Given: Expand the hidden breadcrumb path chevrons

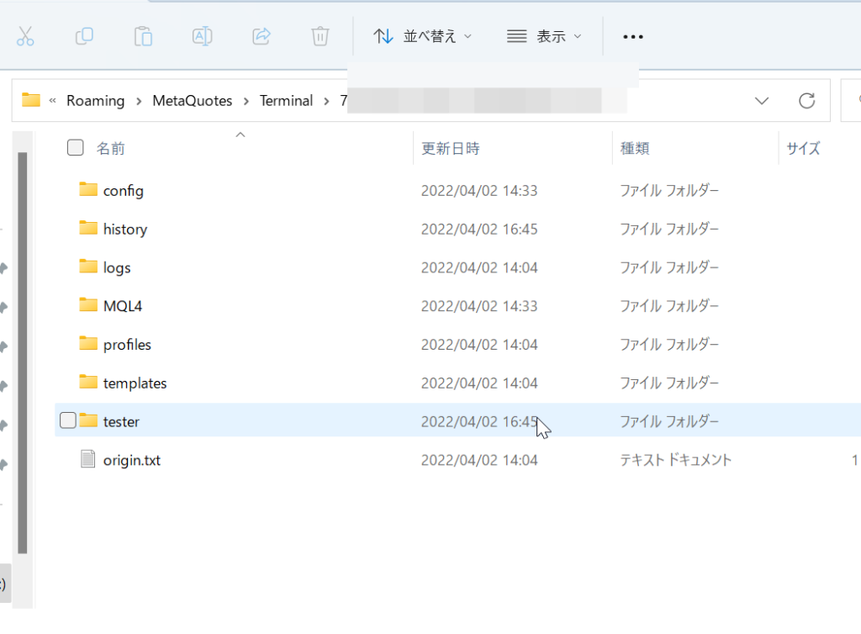Looking at the screenshot, I should 53,100.
